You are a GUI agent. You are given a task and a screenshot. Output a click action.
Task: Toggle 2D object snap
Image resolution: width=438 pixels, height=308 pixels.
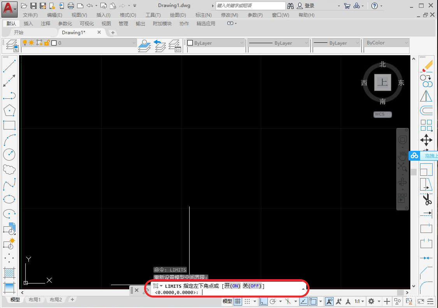313,301
